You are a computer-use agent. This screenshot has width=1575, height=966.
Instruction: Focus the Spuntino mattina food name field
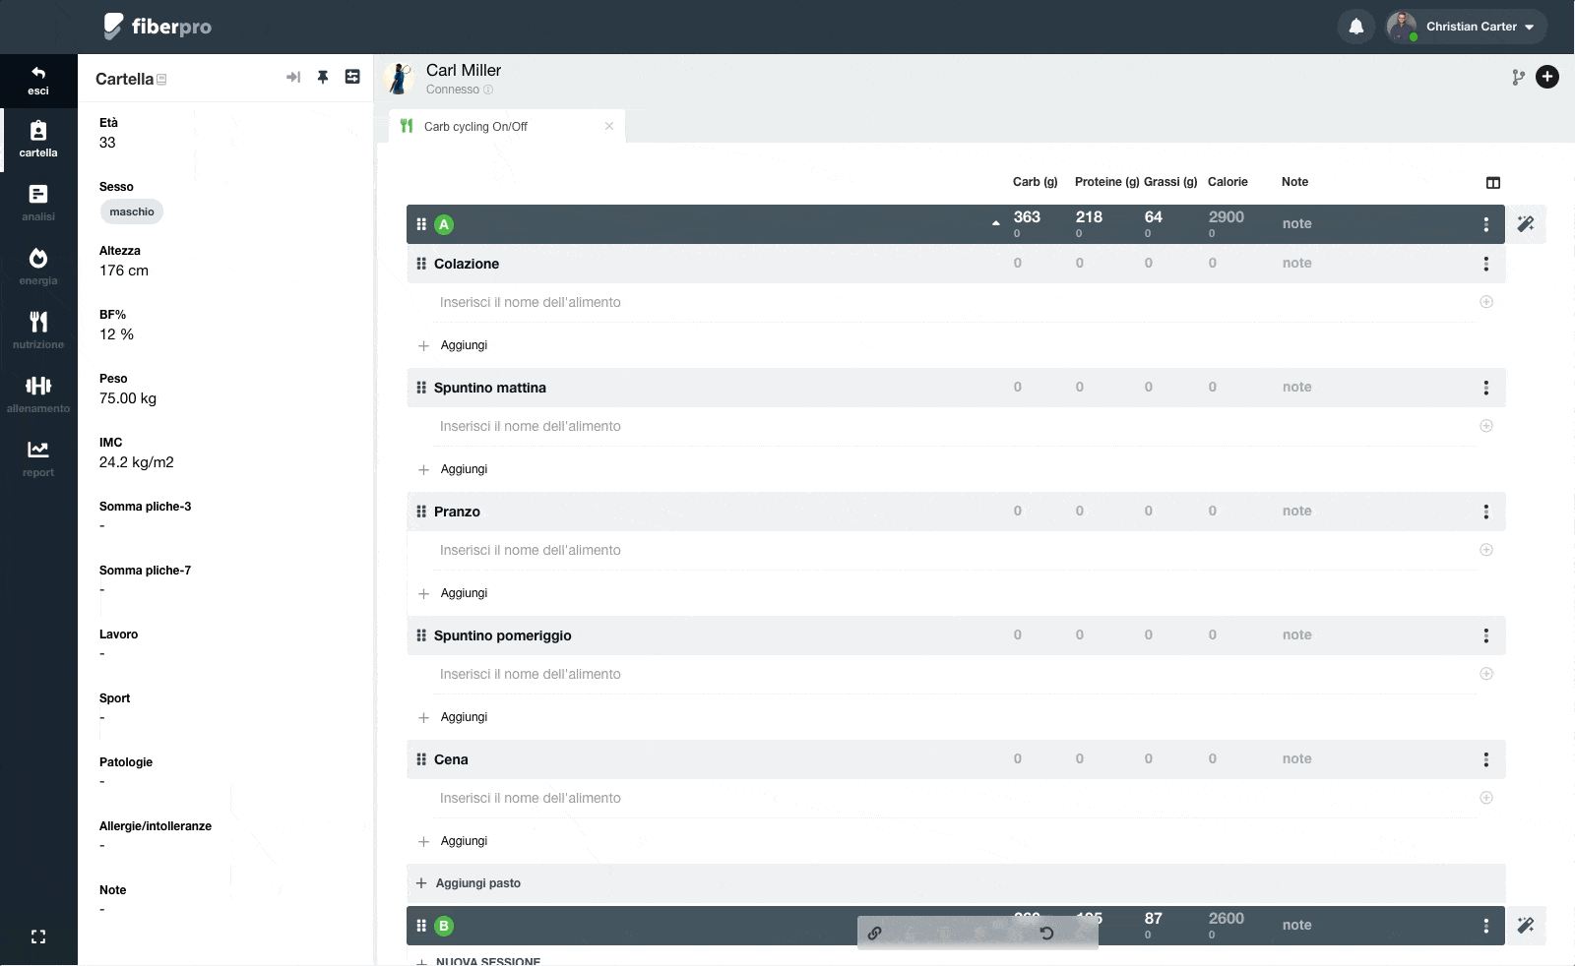[955, 426]
